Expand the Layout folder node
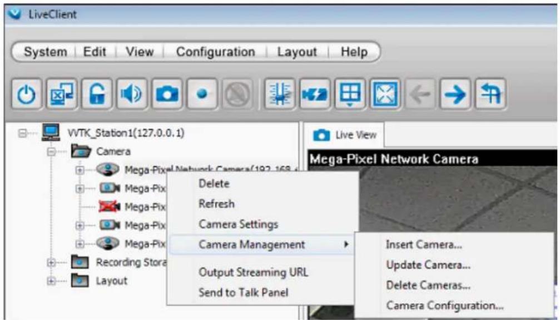The height and width of the screenshot is (320, 560). coord(51,281)
